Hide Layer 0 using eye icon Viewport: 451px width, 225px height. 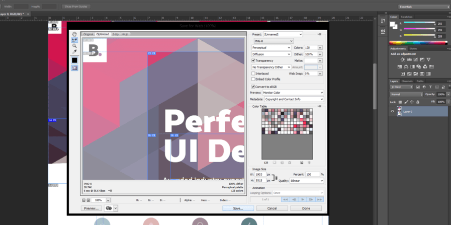[393, 111]
